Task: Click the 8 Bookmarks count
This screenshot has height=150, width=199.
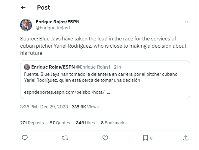Action: point(114,123)
